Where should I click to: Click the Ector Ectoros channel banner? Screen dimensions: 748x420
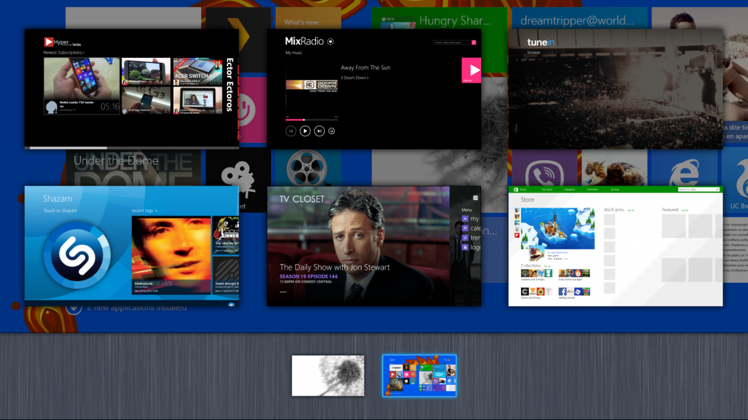[229, 85]
